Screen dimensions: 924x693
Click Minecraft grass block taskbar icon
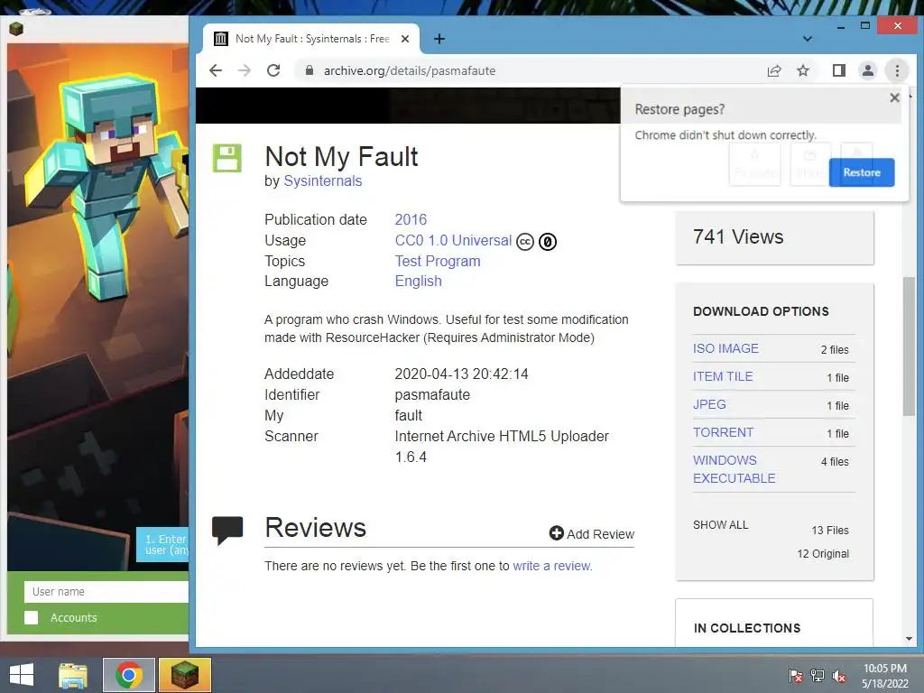coord(184,675)
